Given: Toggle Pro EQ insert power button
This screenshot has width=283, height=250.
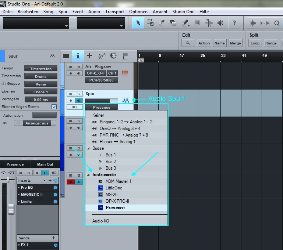Looking at the screenshot, I should (x=55, y=187).
